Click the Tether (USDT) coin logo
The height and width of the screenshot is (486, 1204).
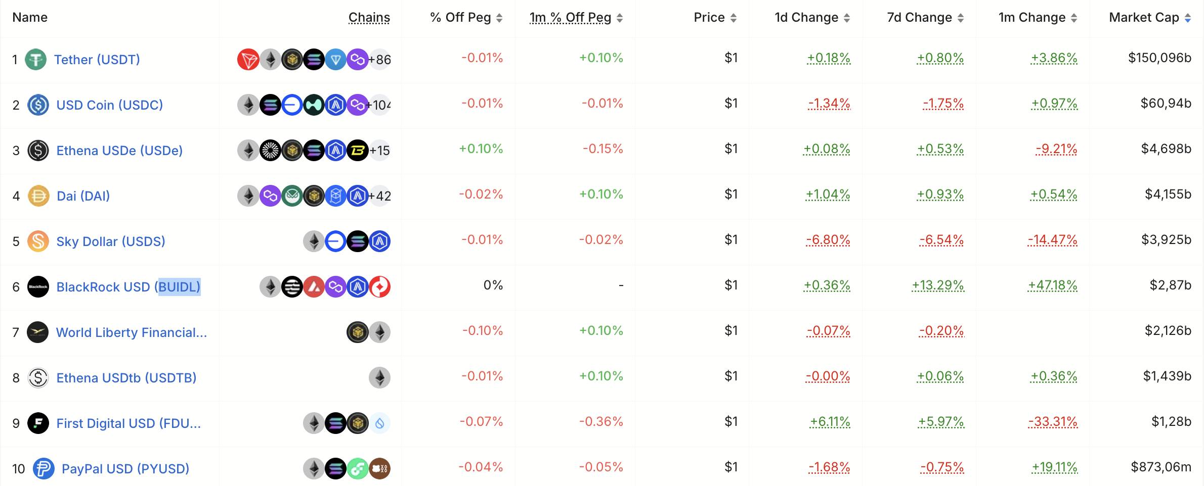tap(36, 60)
